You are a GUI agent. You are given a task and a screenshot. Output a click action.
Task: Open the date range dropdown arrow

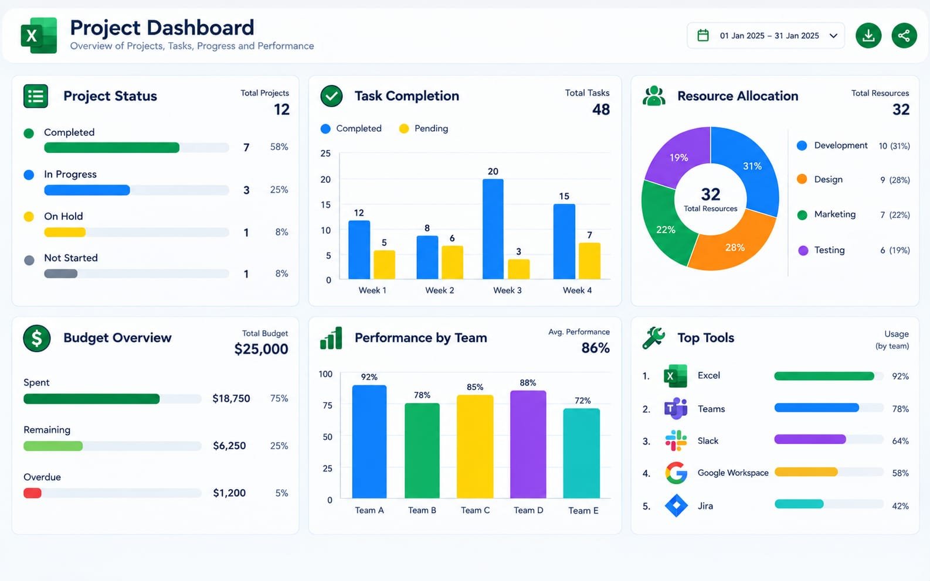click(833, 36)
